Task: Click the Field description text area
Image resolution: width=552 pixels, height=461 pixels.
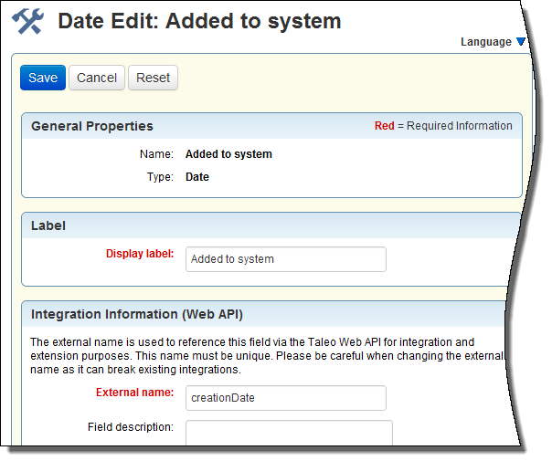Action: pyautogui.click(x=289, y=433)
